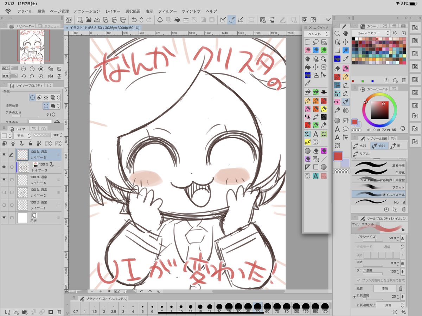Select the Eyedropper tool in tool palette
Screen dimensions: 422x316
click(346, 59)
